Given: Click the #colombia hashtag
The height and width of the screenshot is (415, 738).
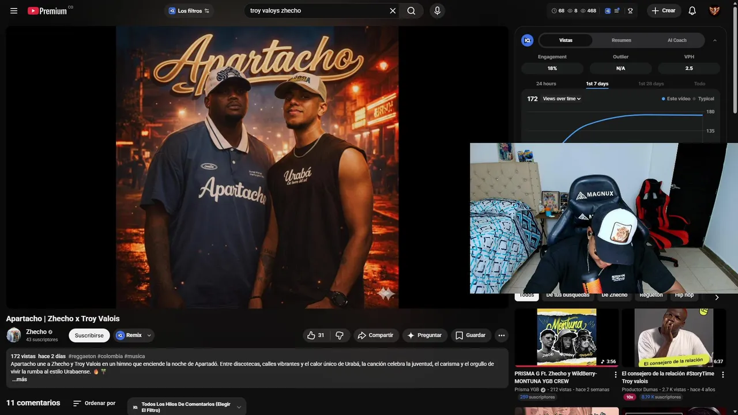Looking at the screenshot, I should click(110, 356).
